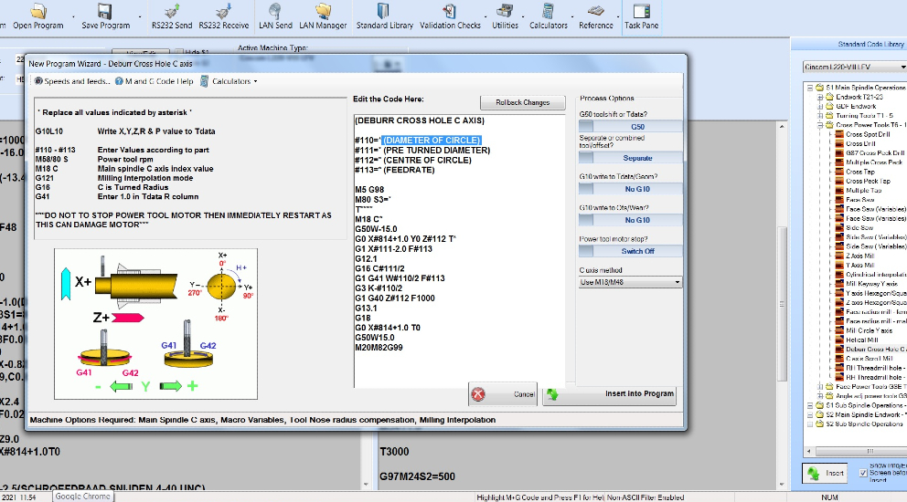The width and height of the screenshot is (907, 502).
Task: Expand the Turning Tools T1 - 5 folder
Action: click(818, 116)
